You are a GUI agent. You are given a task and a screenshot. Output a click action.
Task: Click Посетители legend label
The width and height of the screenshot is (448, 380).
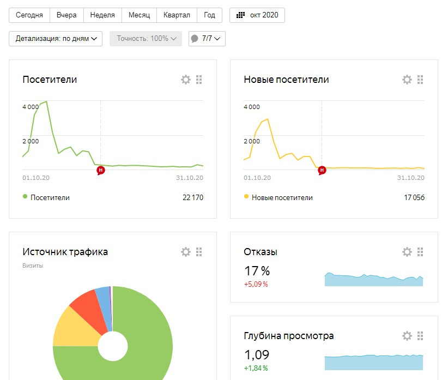[x=50, y=197]
